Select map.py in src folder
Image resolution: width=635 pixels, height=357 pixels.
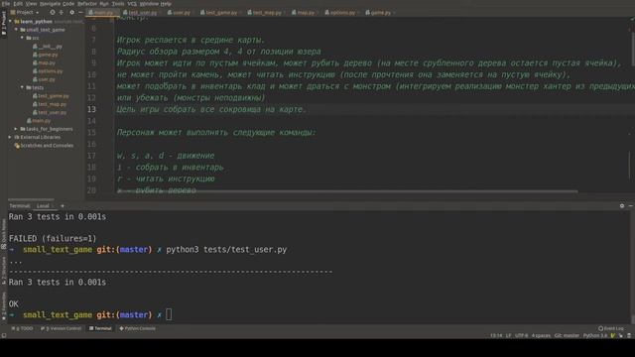[44, 62]
